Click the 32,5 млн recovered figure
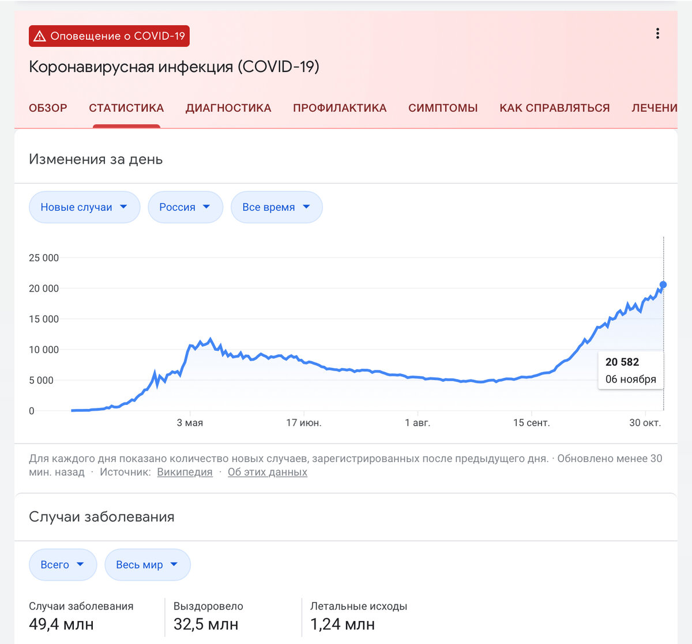 (x=206, y=624)
